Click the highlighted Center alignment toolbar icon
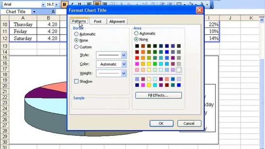This screenshot has height=149, width=265. point(97,4)
